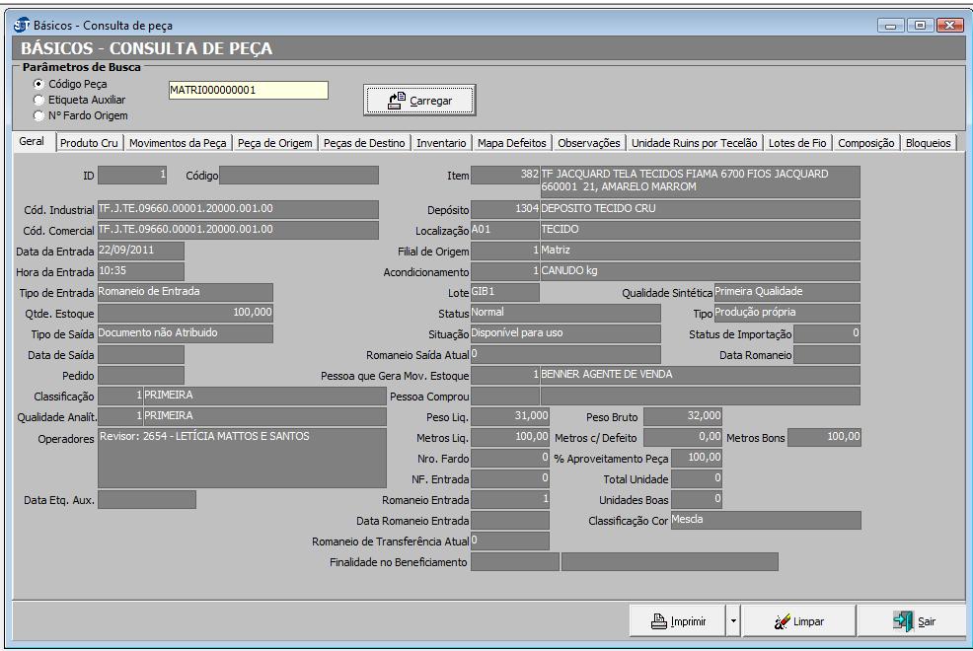This screenshot has height=651, width=973.
Task: Select the Etiqueta Auxiliar radio option
Action: pos(38,100)
